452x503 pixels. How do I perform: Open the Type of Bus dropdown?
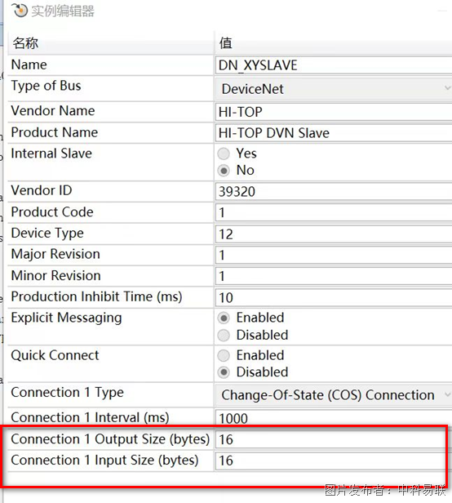pyautogui.click(x=334, y=89)
